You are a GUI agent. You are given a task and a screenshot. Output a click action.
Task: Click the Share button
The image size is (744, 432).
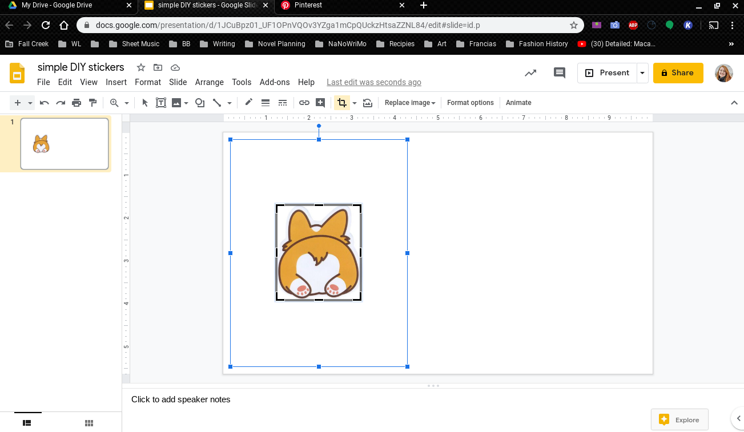(678, 72)
